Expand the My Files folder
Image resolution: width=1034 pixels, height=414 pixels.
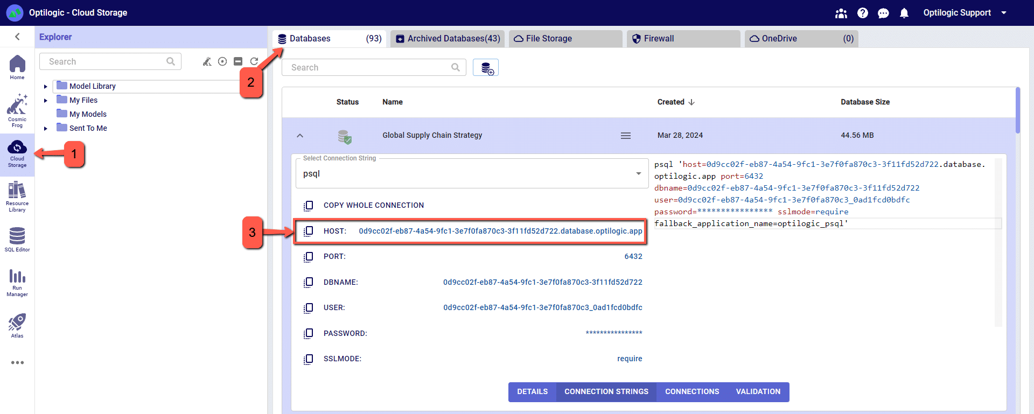46,100
